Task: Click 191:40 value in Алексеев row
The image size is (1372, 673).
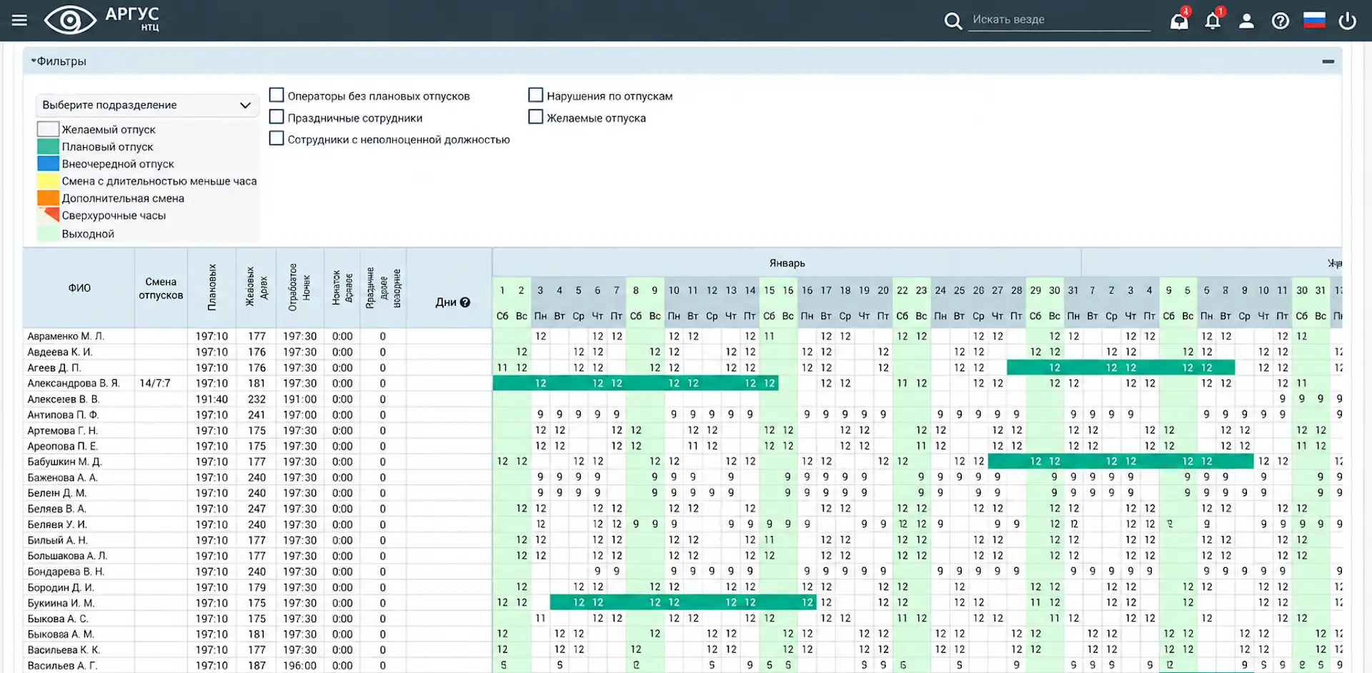Action: pos(212,399)
